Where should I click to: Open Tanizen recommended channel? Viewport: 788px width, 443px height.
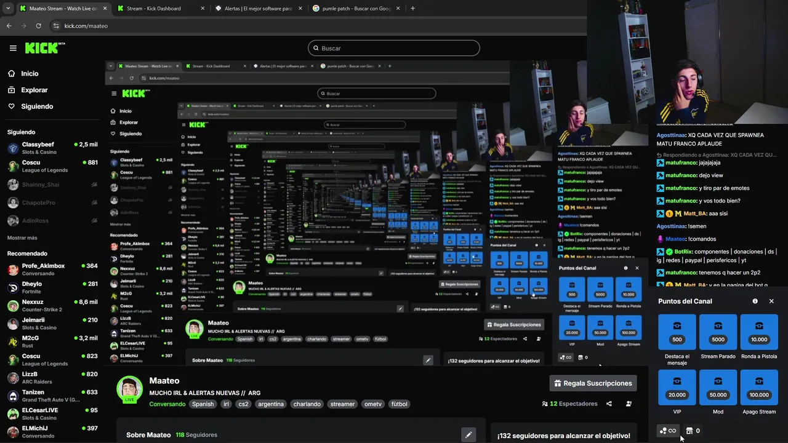(x=52, y=396)
